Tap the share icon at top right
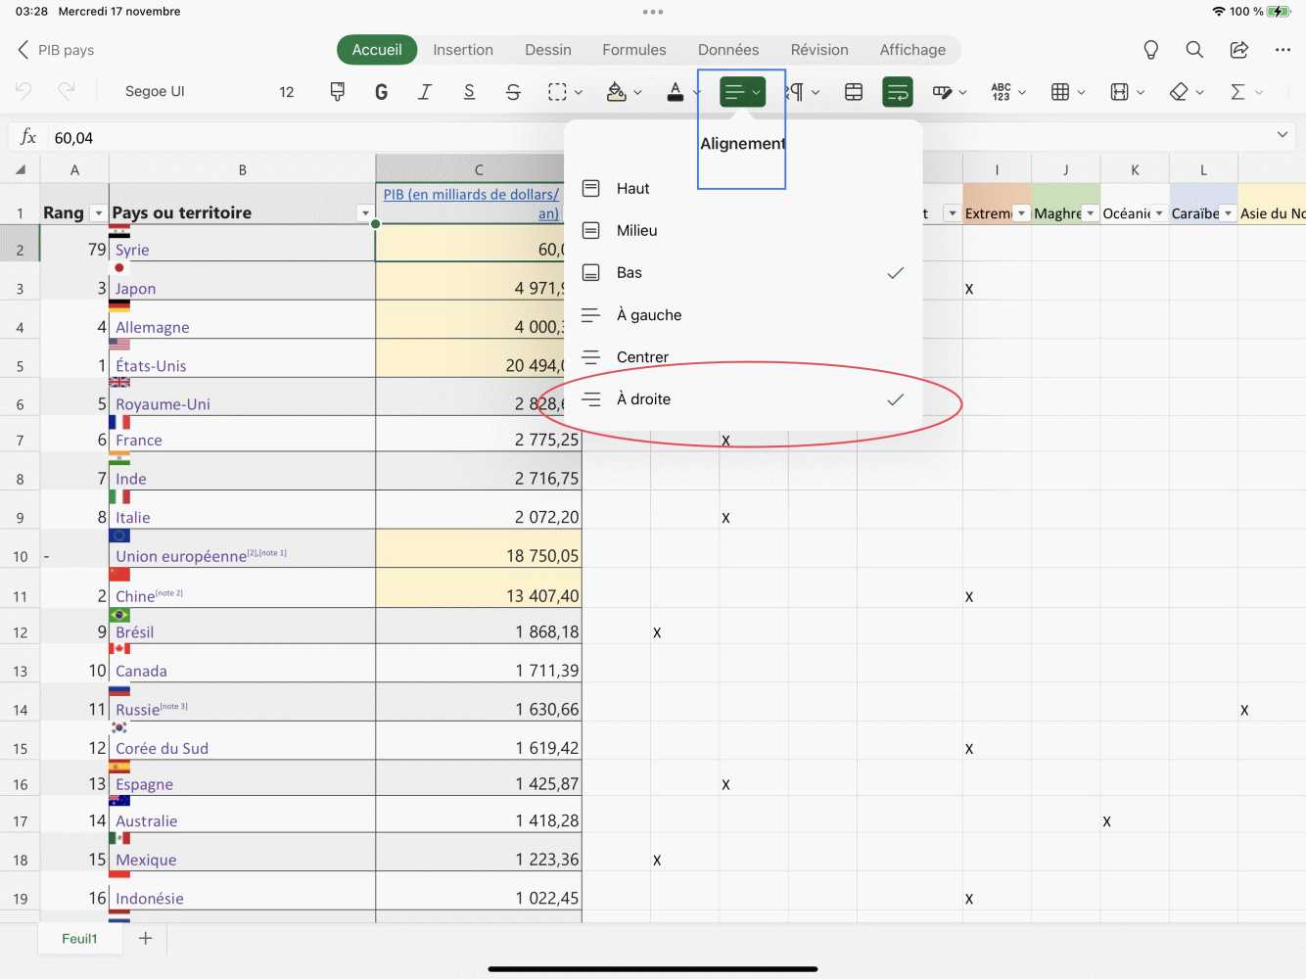 click(1239, 50)
